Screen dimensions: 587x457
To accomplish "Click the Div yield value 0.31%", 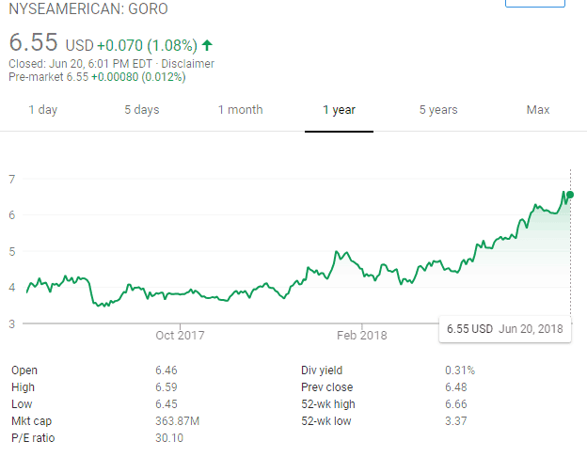I will pyautogui.click(x=460, y=370).
